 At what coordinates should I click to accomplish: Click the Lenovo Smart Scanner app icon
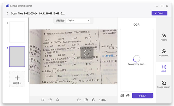point(7,6)
